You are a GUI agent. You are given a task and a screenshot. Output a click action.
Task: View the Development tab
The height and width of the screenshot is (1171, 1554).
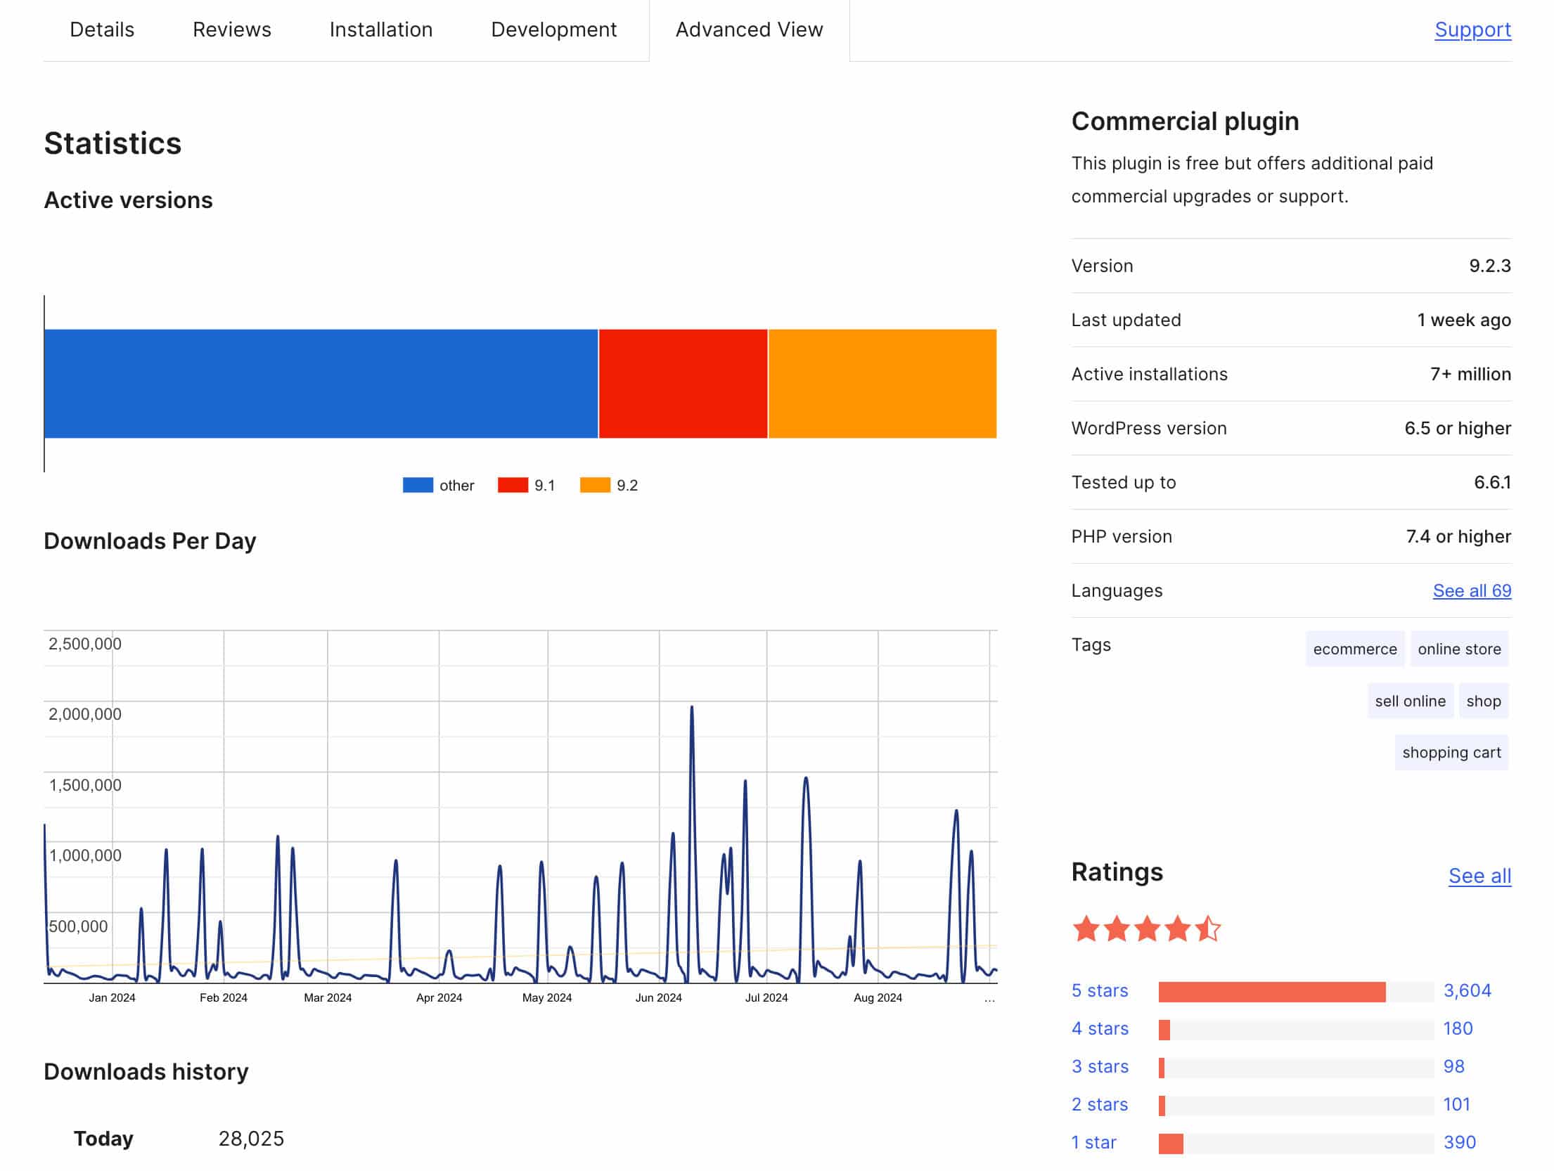click(x=553, y=30)
